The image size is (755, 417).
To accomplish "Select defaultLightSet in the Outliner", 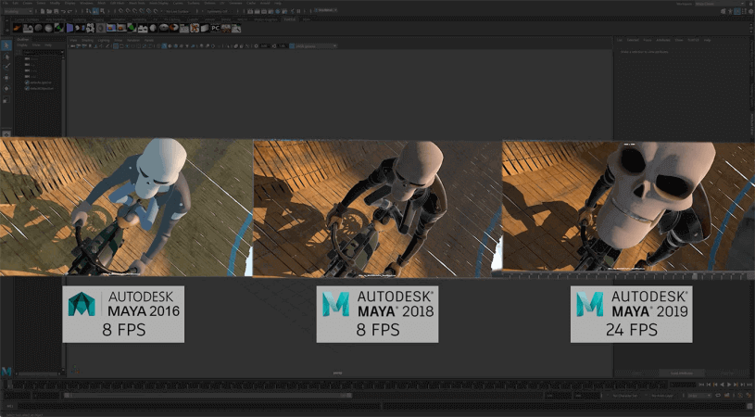I will tap(41, 82).
